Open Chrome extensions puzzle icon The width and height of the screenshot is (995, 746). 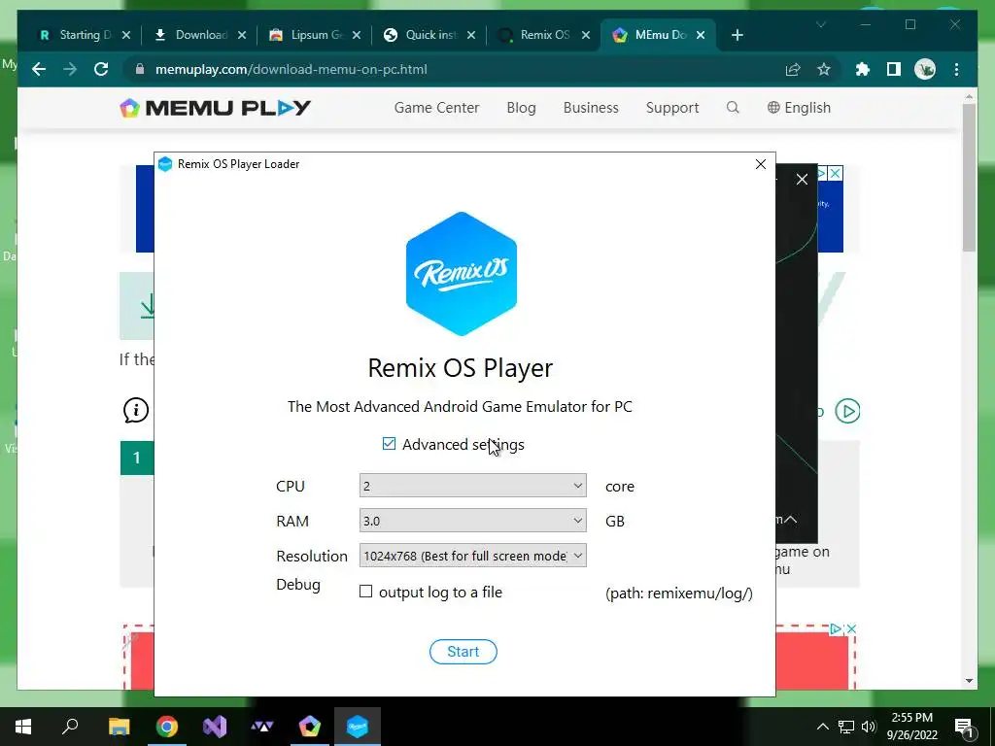point(863,69)
